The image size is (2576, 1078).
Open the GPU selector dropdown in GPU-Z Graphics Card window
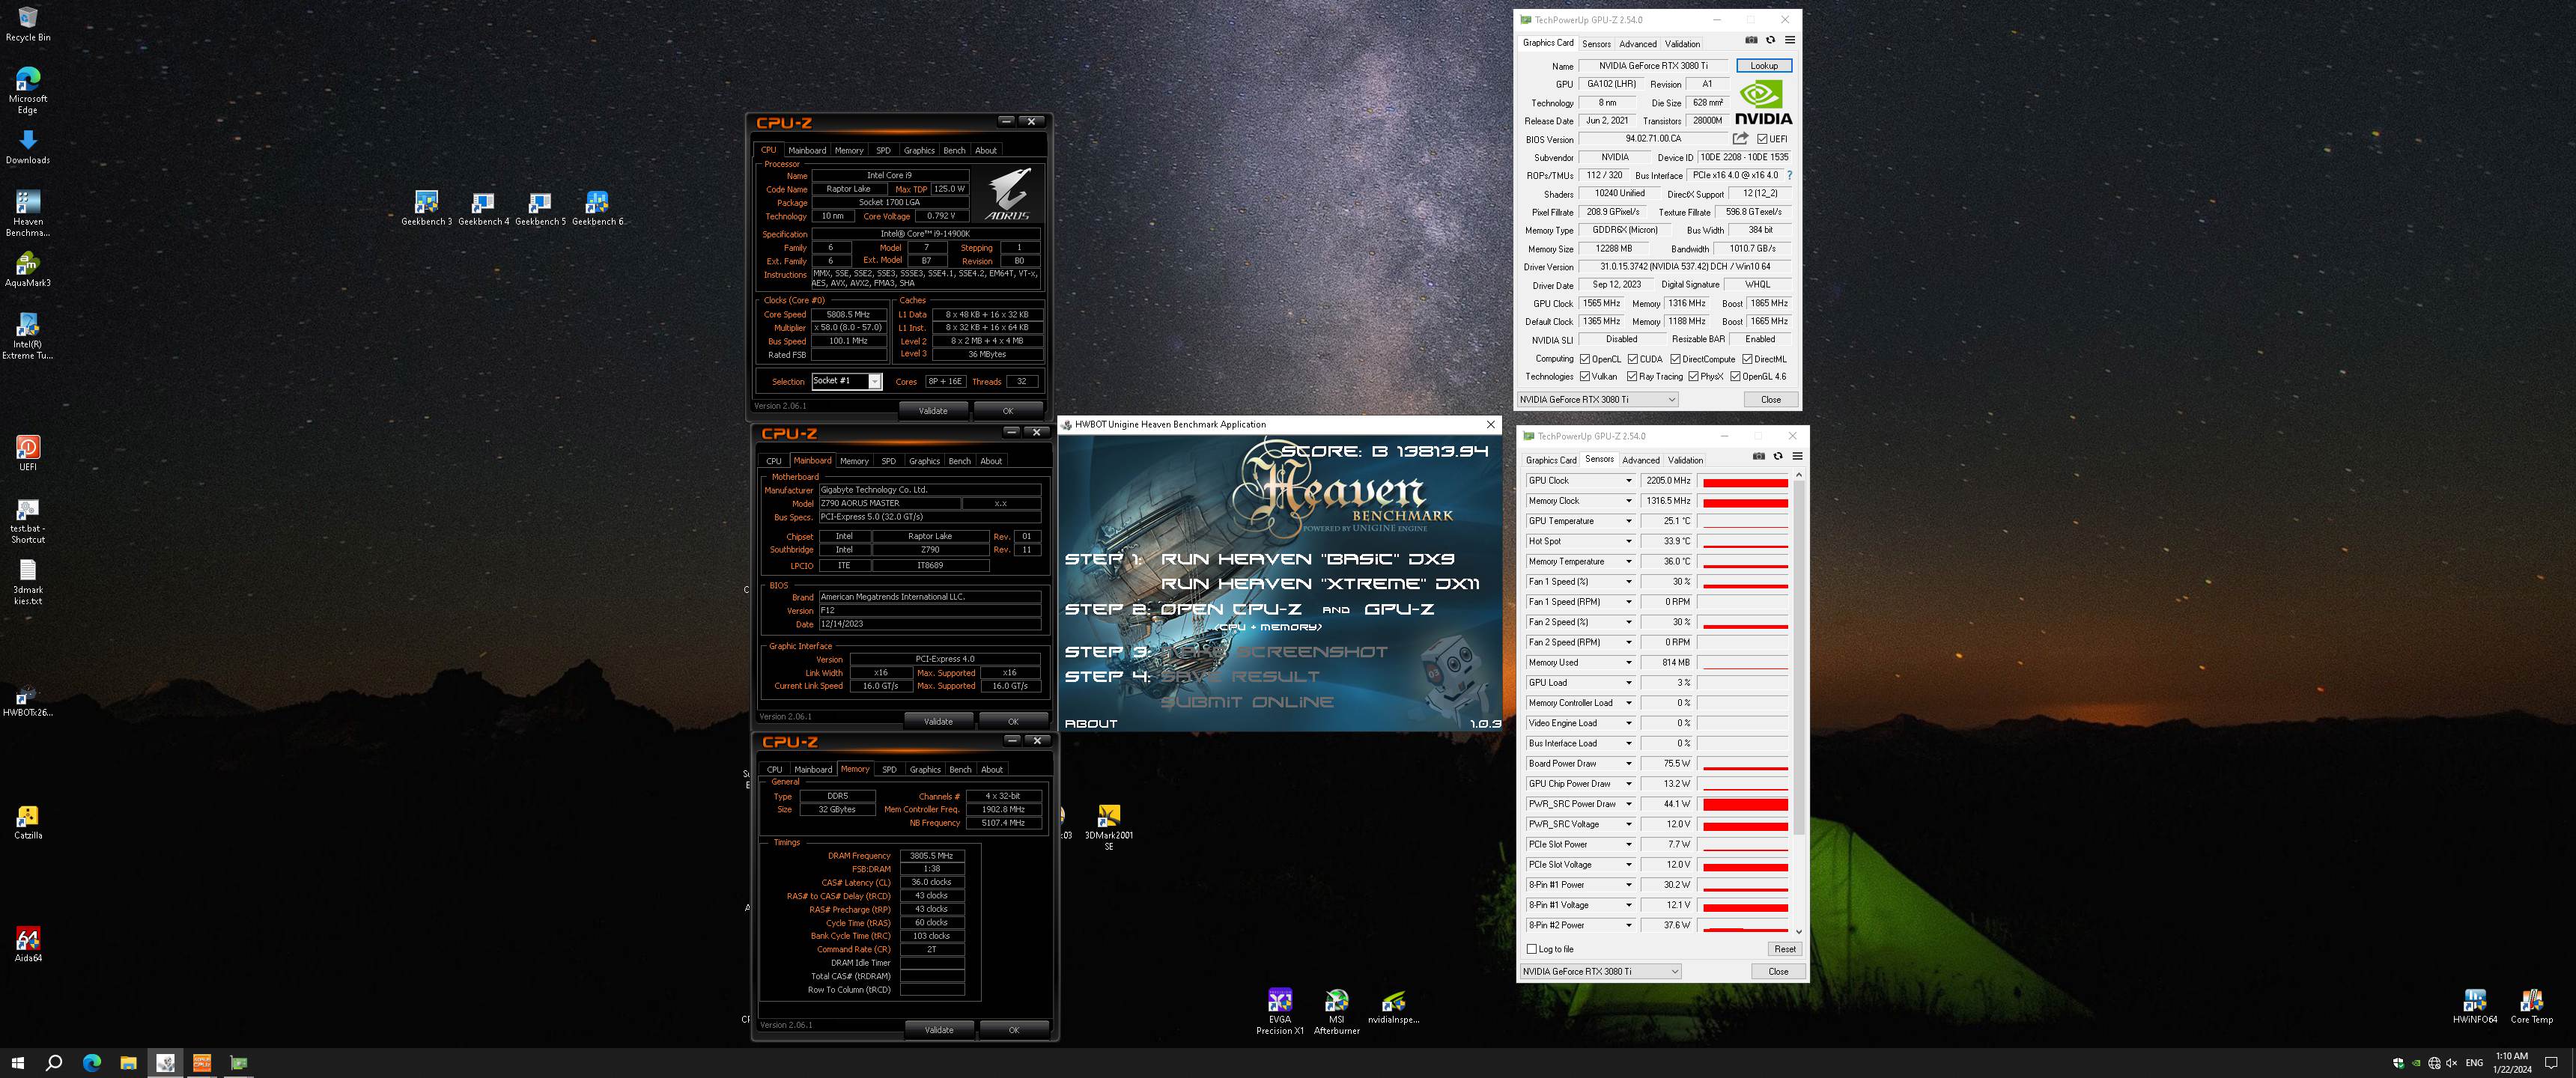pos(1597,399)
